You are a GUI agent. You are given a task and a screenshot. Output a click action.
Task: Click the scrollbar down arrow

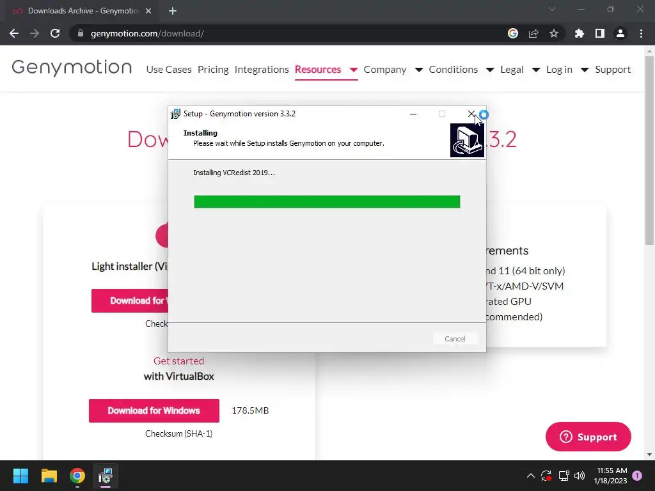click(649, 455)
